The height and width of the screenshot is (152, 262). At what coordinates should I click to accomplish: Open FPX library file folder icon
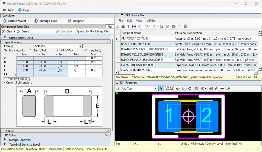coord(118,26)
